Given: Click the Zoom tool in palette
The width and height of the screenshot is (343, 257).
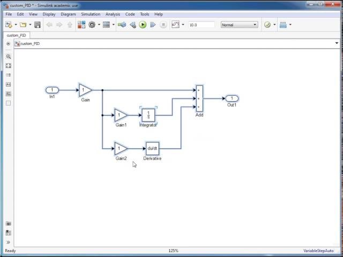Looking at the screenshot, I should coord(9,57).
